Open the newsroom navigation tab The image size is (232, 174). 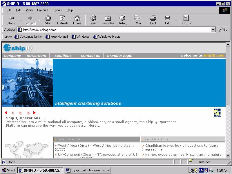coord(37,56)
